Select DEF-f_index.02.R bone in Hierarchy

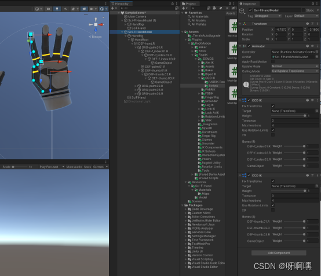click(160, 55)
